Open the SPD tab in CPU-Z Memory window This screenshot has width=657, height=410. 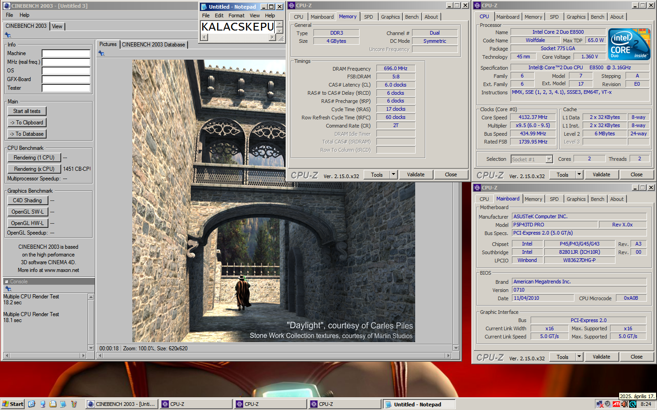coord(369,17)
